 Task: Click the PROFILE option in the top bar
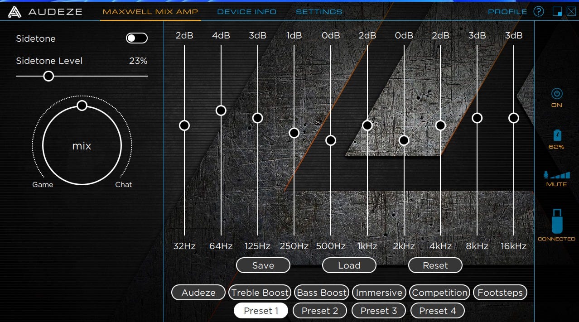click(x=507, y=12)
